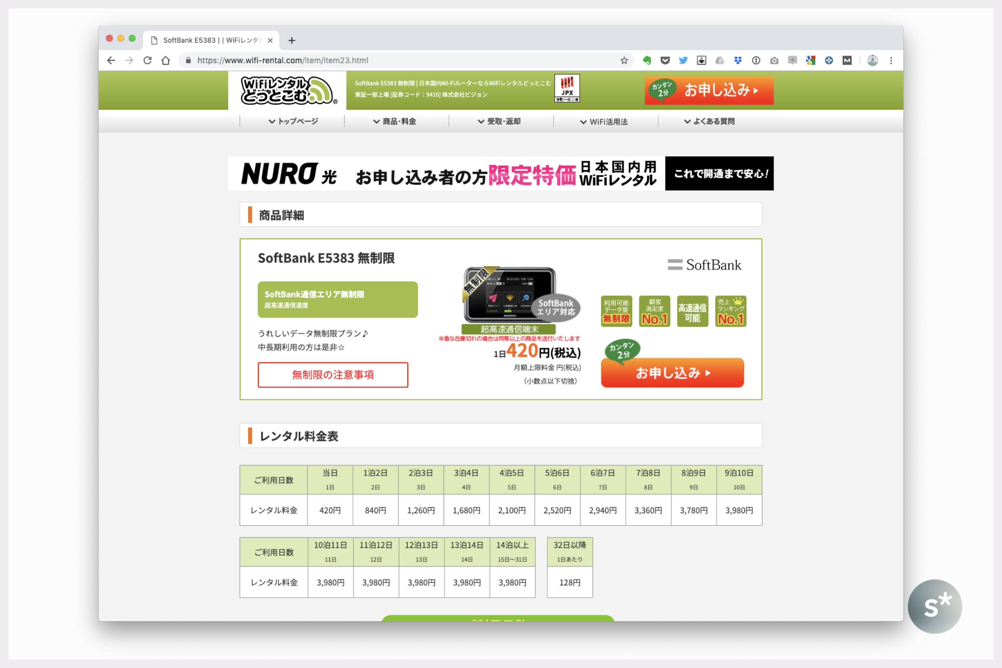Click the Google Drive extension icon
This screenshot has width=1002, height=668.
tap(719, 60)
